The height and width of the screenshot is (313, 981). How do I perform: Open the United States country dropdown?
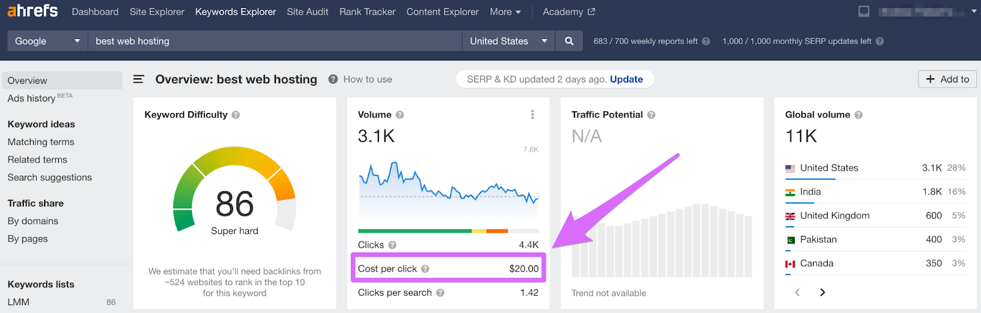[x=509, y=41]
